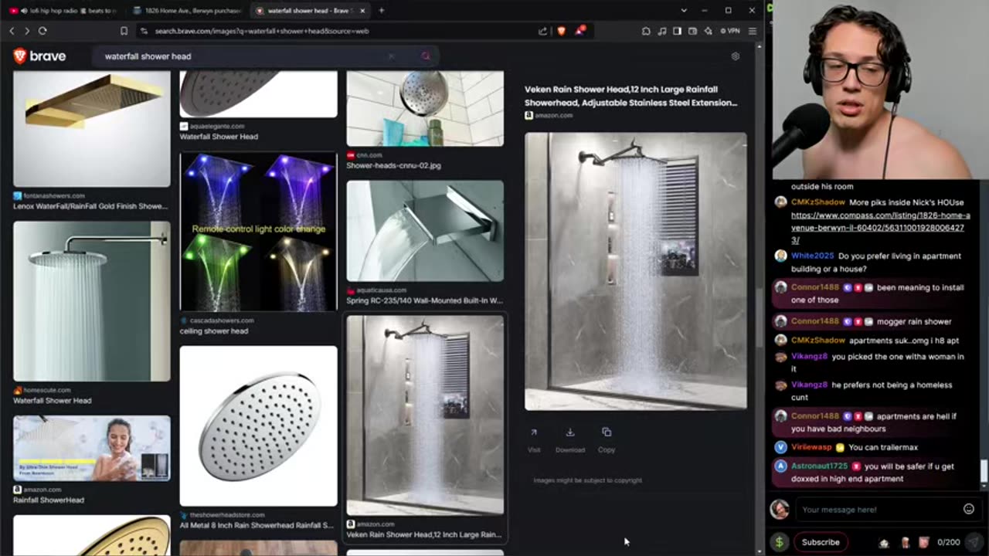This screenshot has height=556, width=989.
Task: Switch to the lofi hip hop radio tab
Action: [x=63, y=11]
